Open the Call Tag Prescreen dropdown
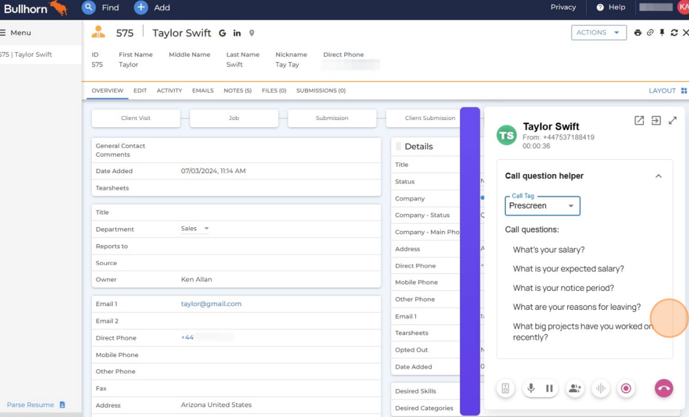689x417 pixels. [x=542, y=206]
